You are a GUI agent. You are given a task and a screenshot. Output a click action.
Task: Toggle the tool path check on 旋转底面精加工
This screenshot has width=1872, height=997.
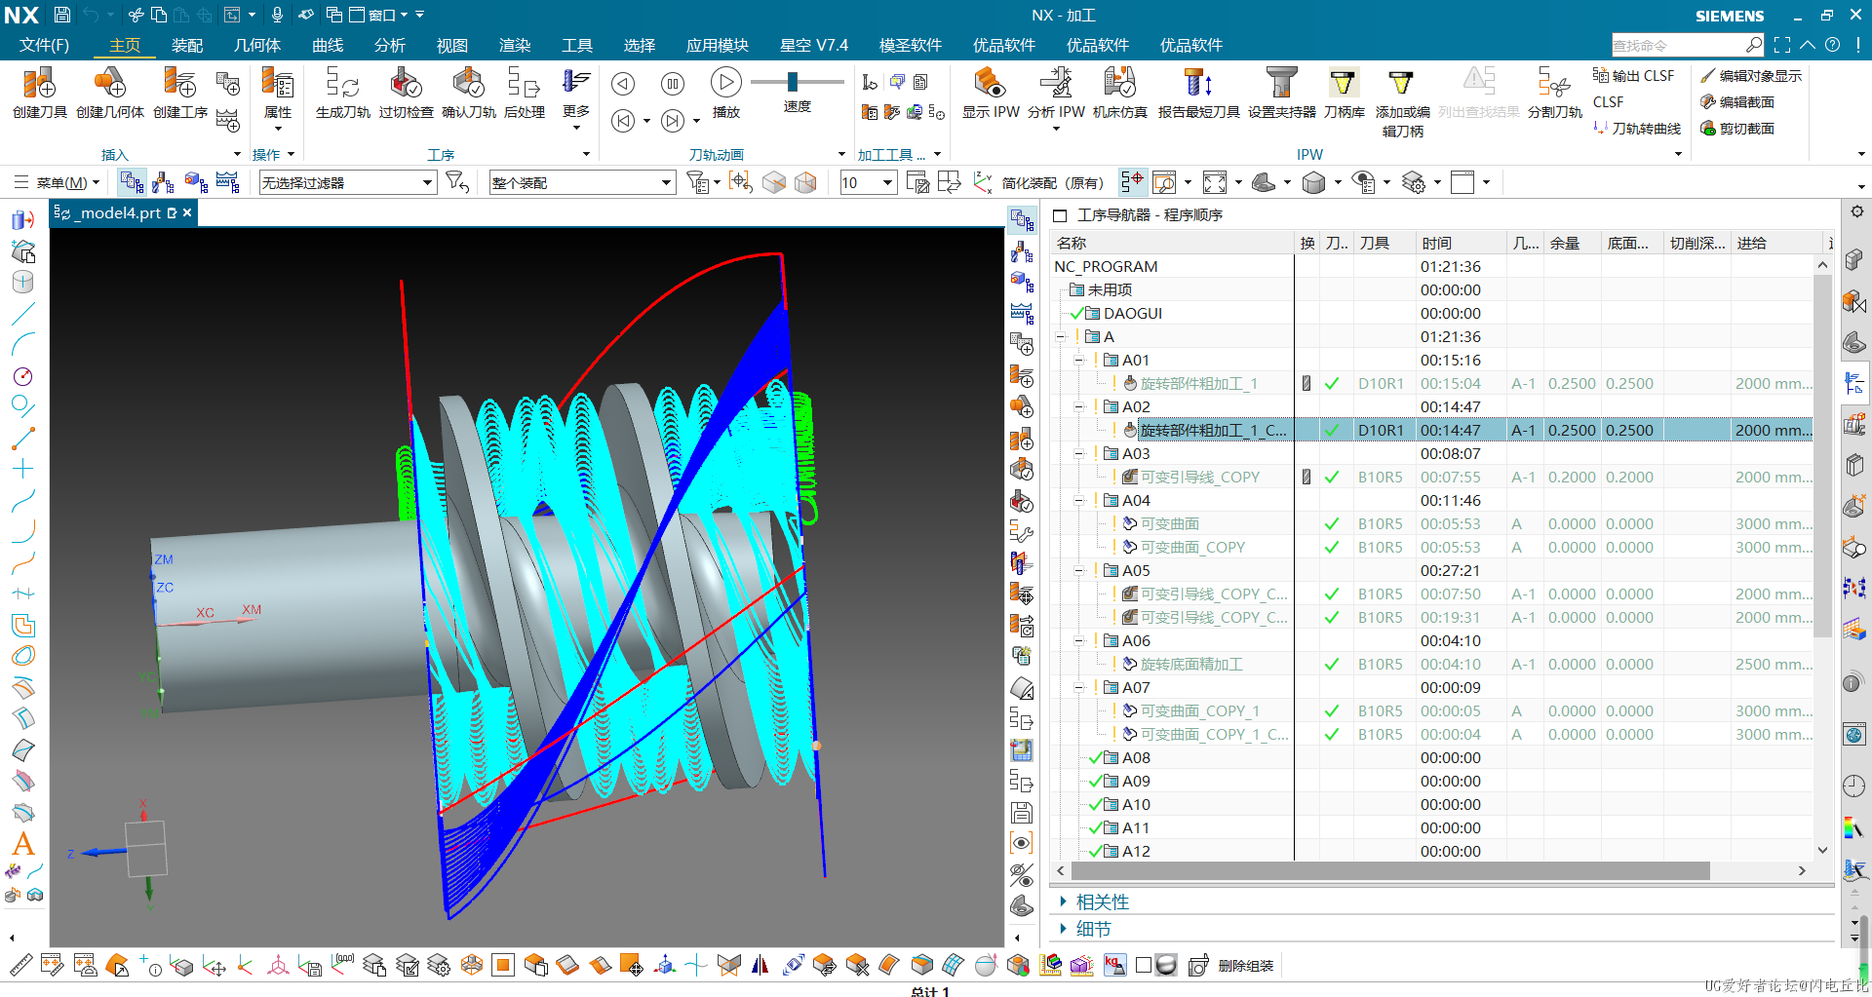1331,664
